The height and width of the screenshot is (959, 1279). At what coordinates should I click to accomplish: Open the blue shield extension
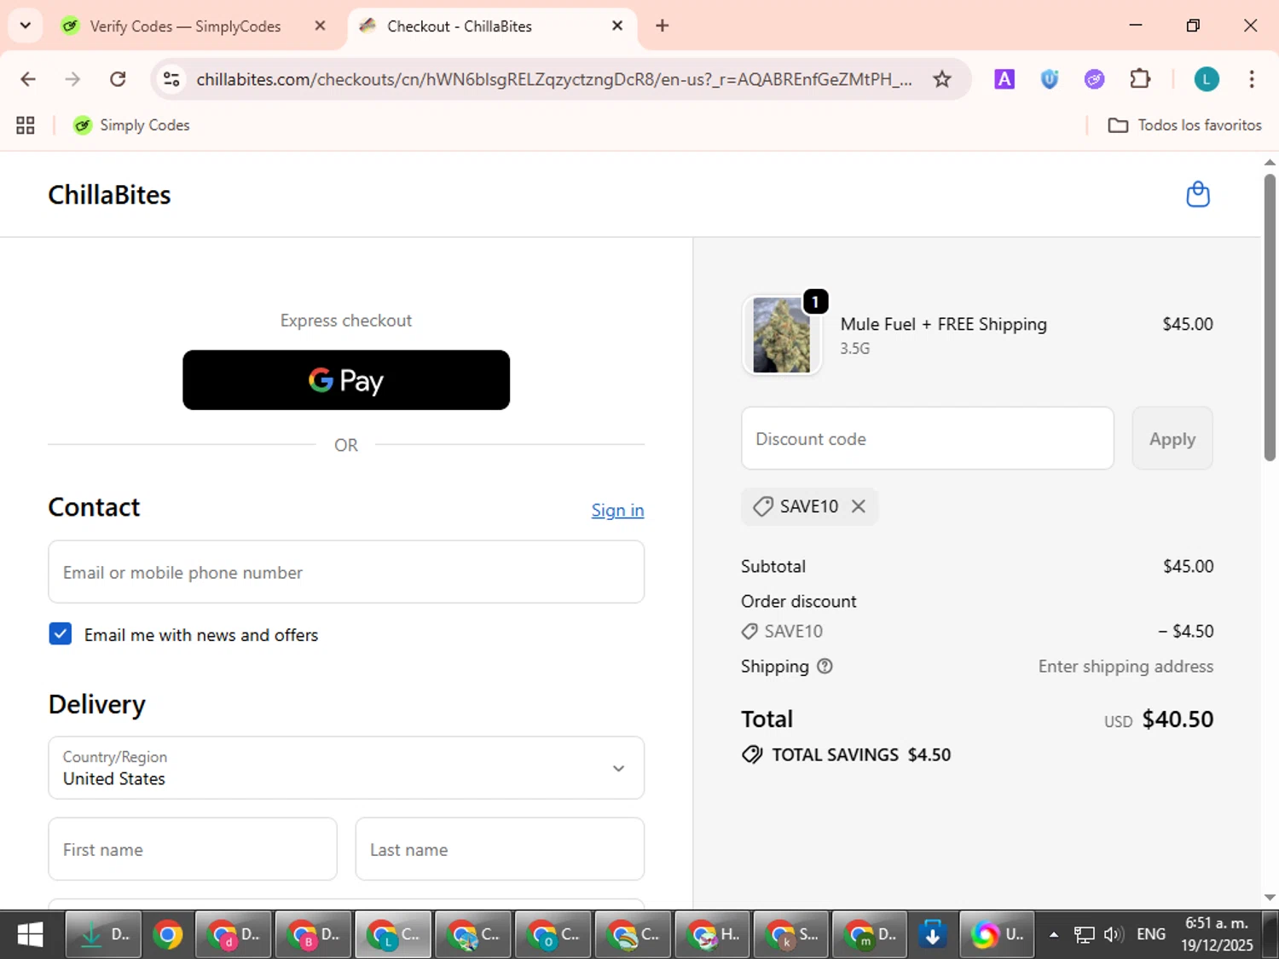click(x=1050, y=79)
